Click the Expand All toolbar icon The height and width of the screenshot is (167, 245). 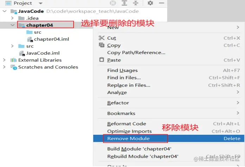[x=124, y=3]
